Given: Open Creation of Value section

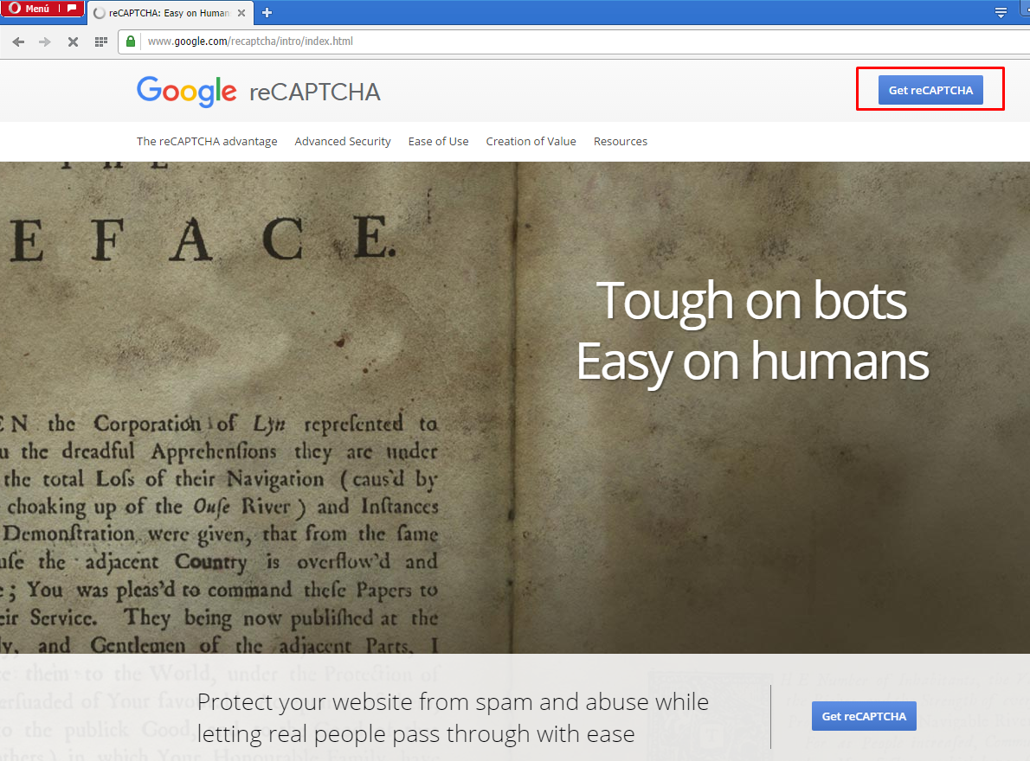Looking at the screenshot, I should (531, 141).
